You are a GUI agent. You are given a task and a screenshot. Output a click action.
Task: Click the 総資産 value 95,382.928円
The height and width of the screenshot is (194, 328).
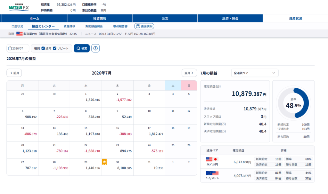point(66,4)
